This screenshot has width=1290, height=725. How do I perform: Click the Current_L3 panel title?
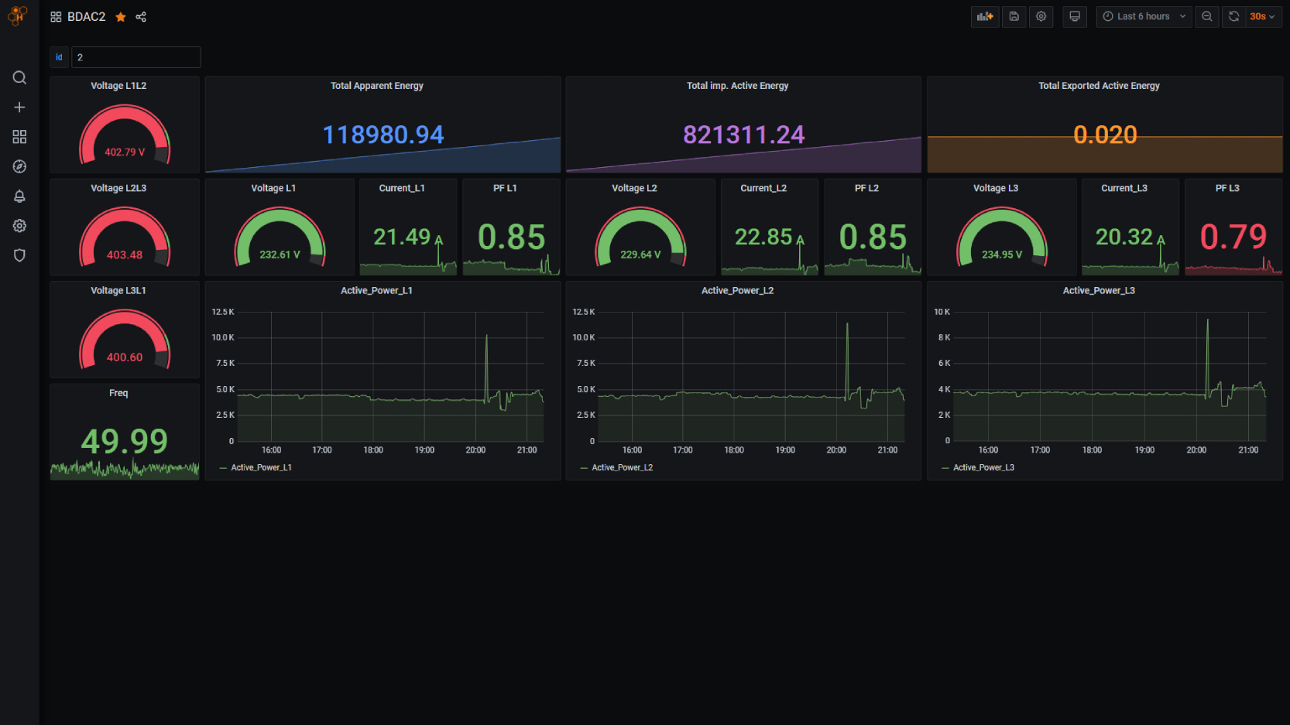(1124, 188)
